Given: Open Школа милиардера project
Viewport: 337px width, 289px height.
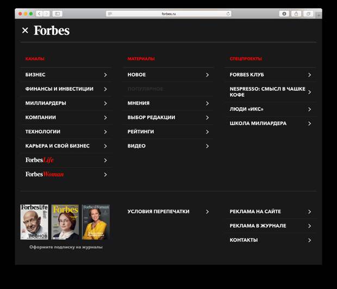Looking at the screenshot, I should (x=270, y=124).
